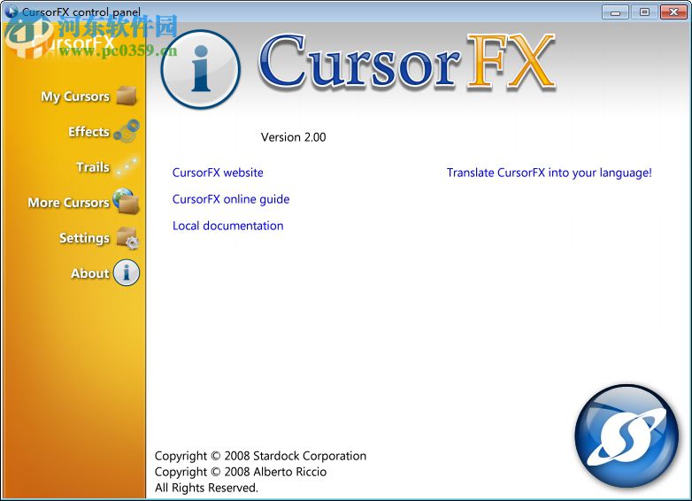Image resolution: width=692 pixels, height=501 pixels.
Task: Click the Stardock globe logo
Action: 627,436
